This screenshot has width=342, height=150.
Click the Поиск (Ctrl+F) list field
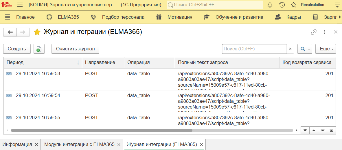(254, 49)
